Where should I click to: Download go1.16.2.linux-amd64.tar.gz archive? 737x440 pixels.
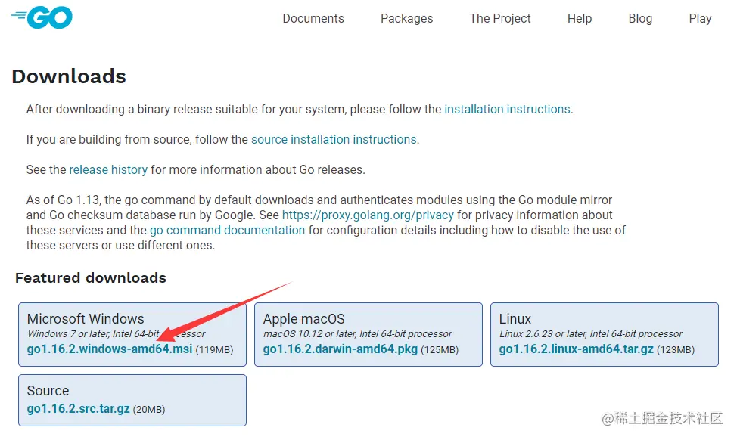point(577,349)
